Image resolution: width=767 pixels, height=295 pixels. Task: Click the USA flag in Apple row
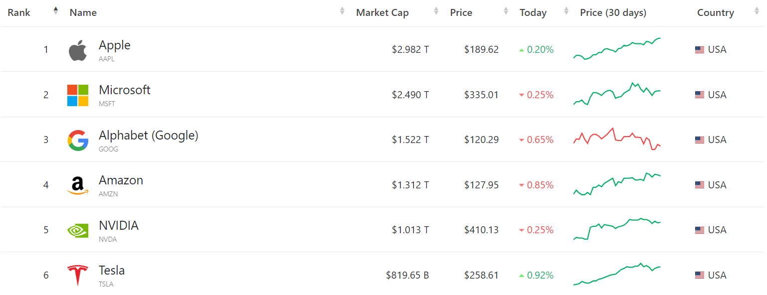click(x=700, y=50)
